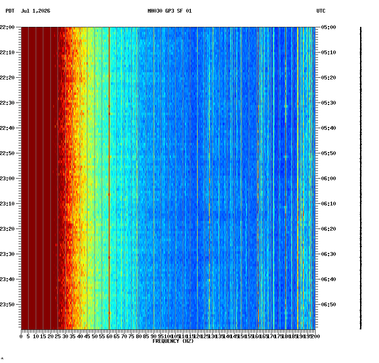This screenshot has width=379, height=363.
Task: Click the 05:50 UTC time label
Action: pos(329,153)
